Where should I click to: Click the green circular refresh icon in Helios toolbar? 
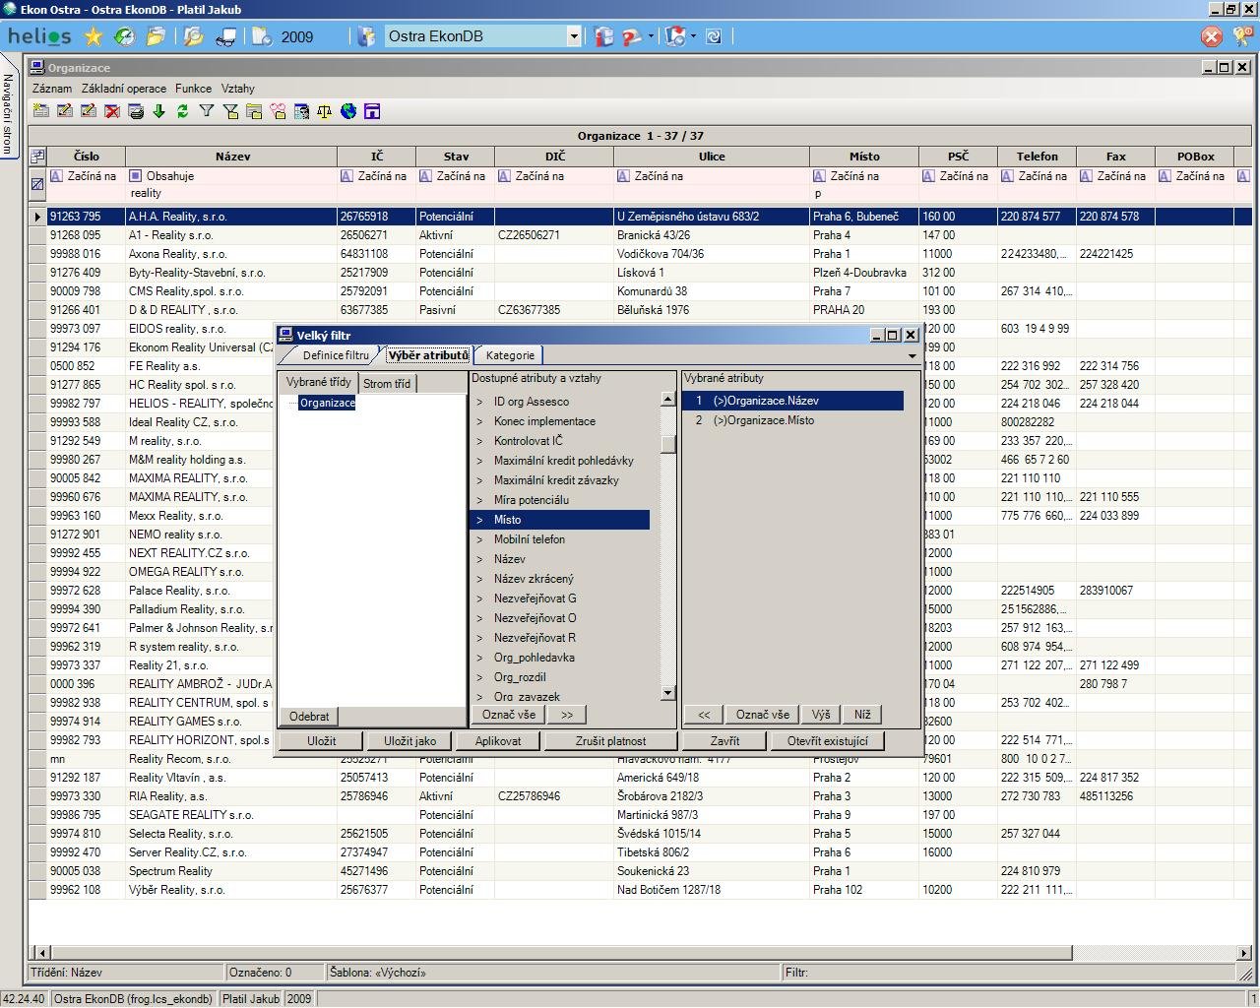tap(124, 36)
